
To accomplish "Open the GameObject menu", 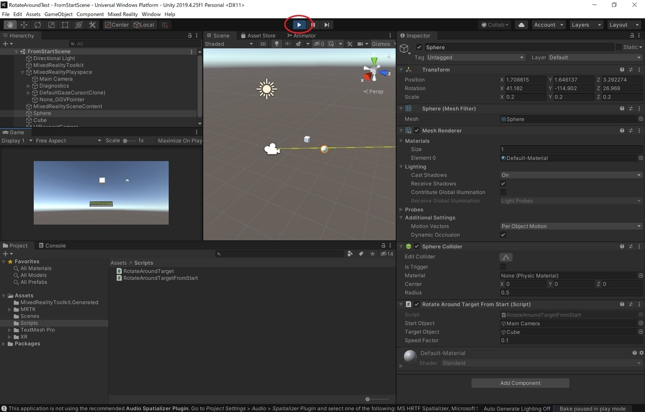I will [58, 14].
